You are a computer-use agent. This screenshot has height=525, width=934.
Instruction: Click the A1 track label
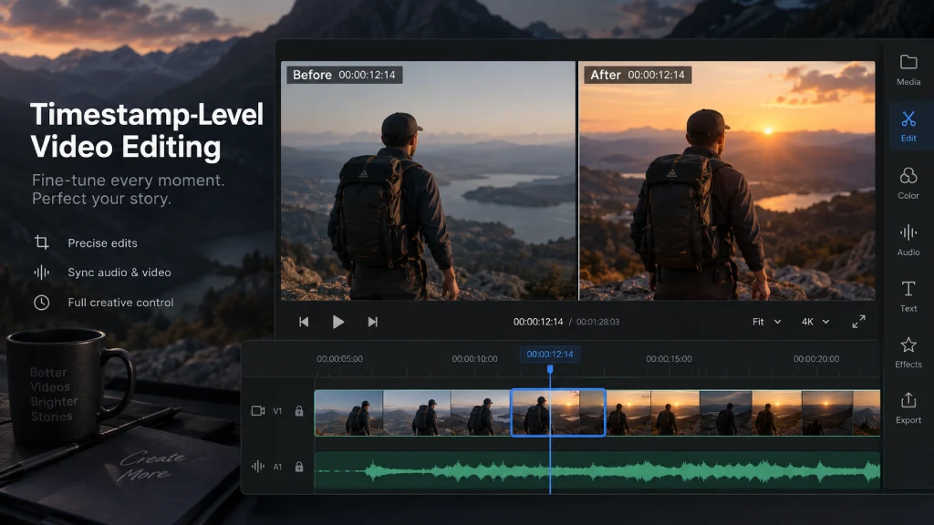pyautogui.click(x=277, y=468)
